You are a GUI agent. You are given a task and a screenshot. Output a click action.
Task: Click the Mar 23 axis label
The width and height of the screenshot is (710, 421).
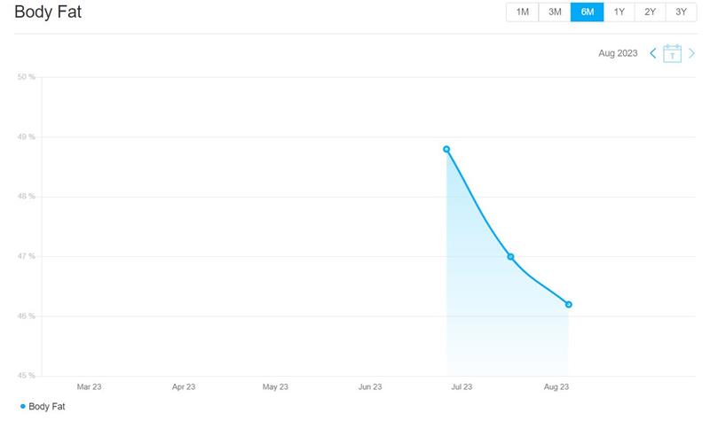click(x=90, y=386)
